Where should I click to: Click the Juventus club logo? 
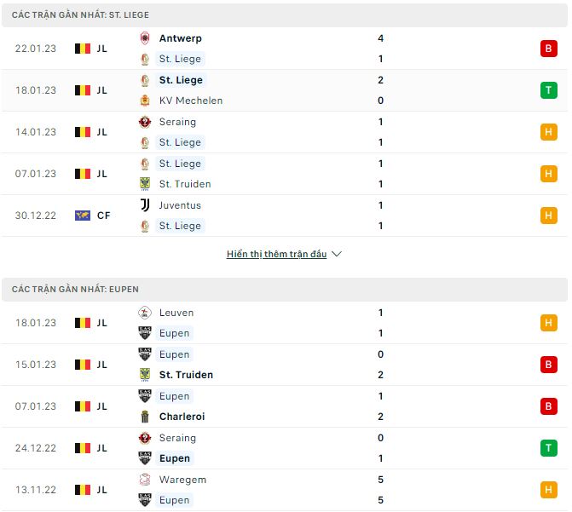click(x=144, y=205)
